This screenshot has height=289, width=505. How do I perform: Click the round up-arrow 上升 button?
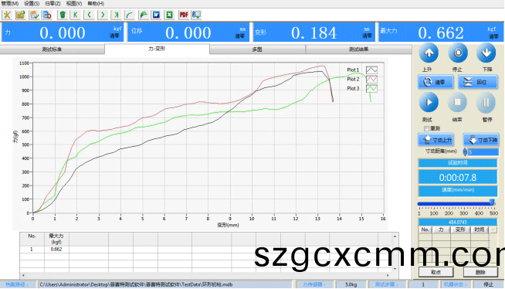coord(429,53)
